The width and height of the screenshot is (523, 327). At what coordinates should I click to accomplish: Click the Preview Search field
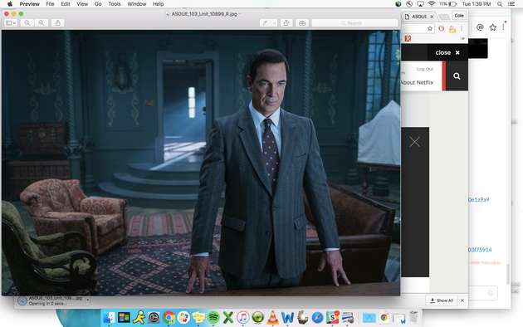pyautogui.click(x=354, y=23)
